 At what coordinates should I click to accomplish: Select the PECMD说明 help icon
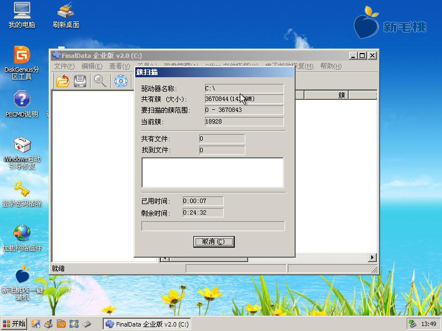coord(22,104)
